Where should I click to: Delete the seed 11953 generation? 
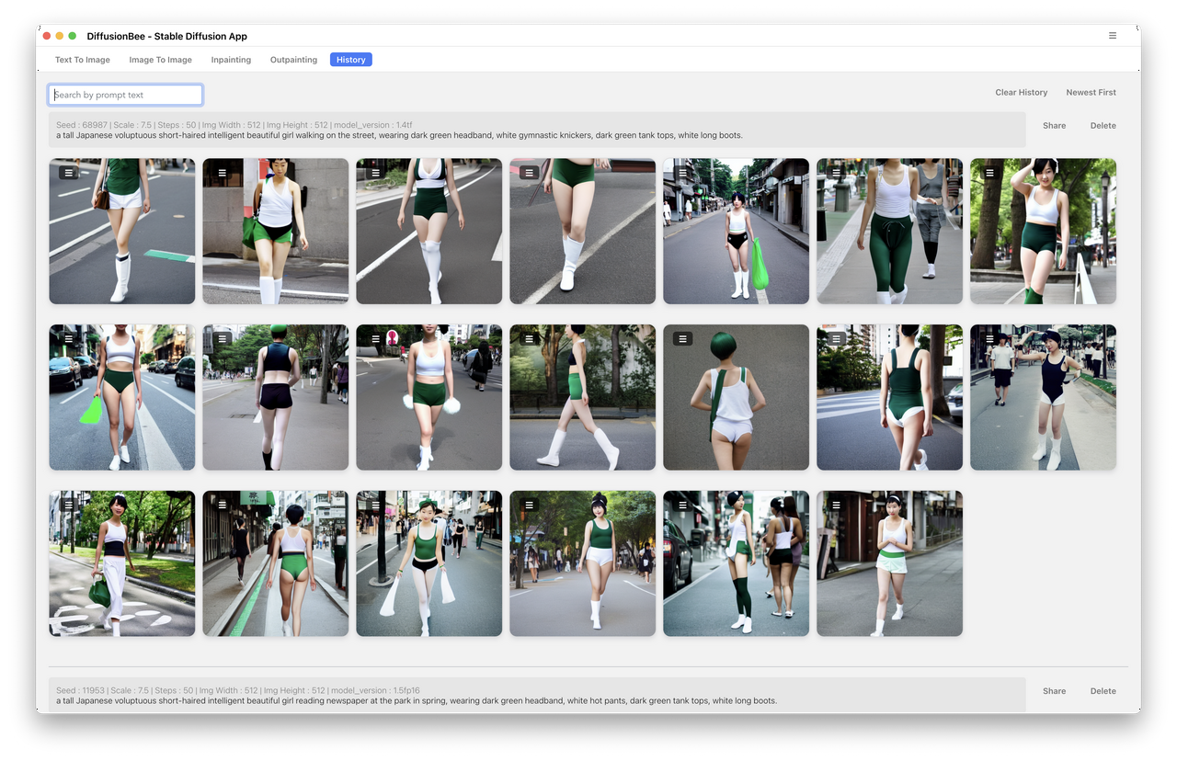pos(1103,691)
